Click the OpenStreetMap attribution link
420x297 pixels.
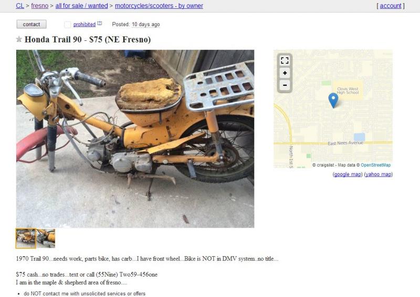tap(375, 165)
